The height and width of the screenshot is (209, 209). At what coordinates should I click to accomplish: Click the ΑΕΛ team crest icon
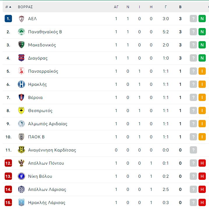[x=21, y=19]
